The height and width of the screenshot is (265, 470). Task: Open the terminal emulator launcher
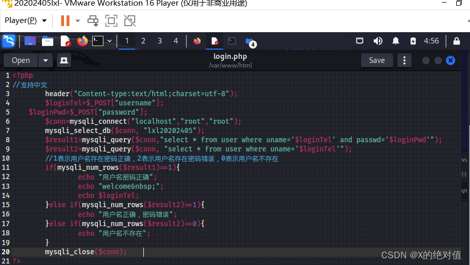pos(98,41)
